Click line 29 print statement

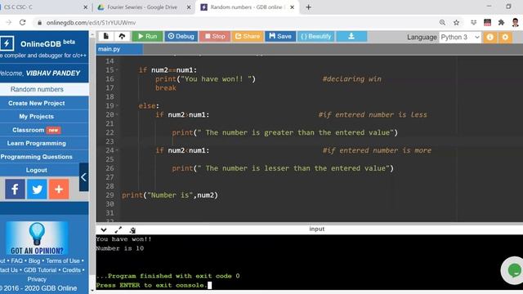[x=170, y=195]
